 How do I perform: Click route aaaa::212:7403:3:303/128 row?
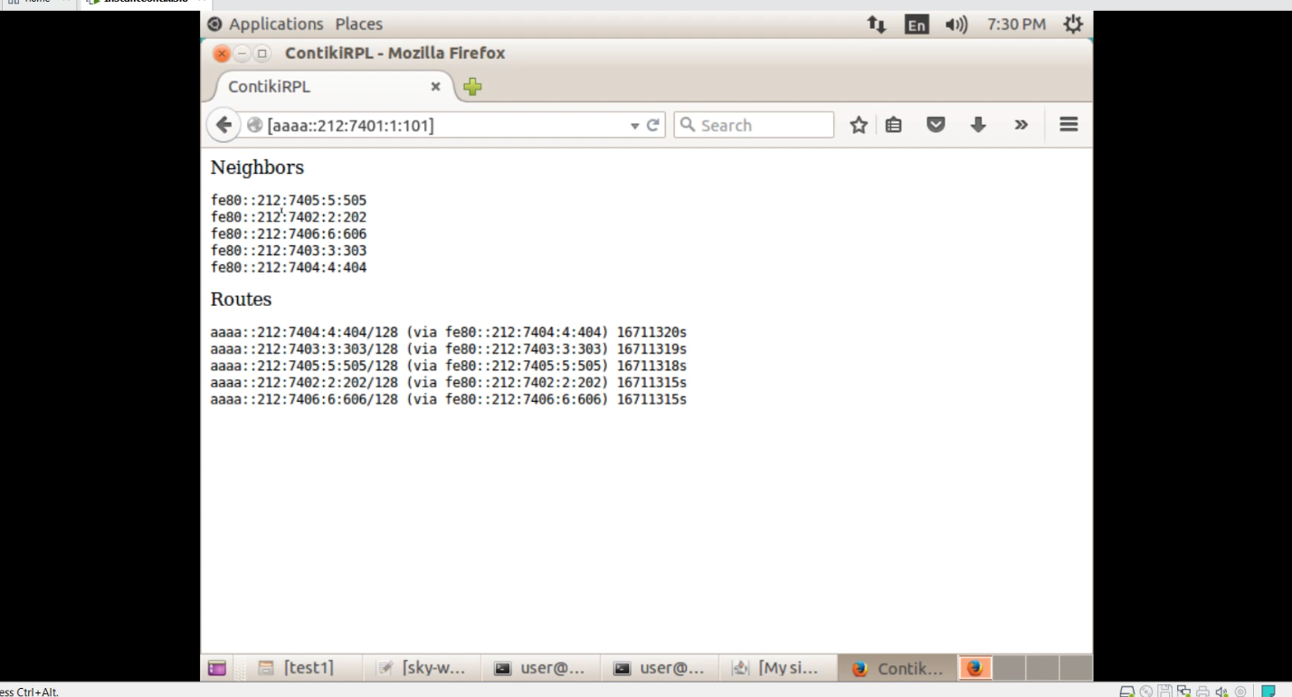(x=449, y=349)
